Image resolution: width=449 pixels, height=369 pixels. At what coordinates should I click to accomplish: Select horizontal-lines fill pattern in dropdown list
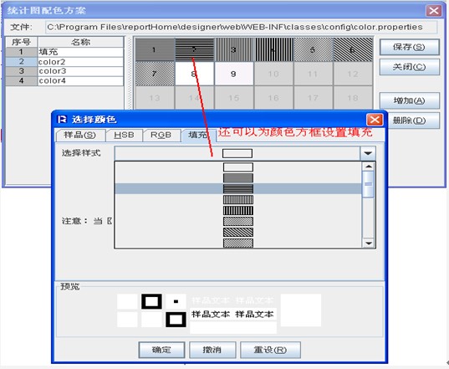coord(238,189)
